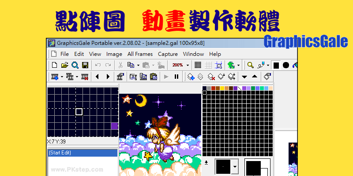This screenshot has width=353, height=176.
Task: Open an existing file with folder icon
Action: coord(64,65)
